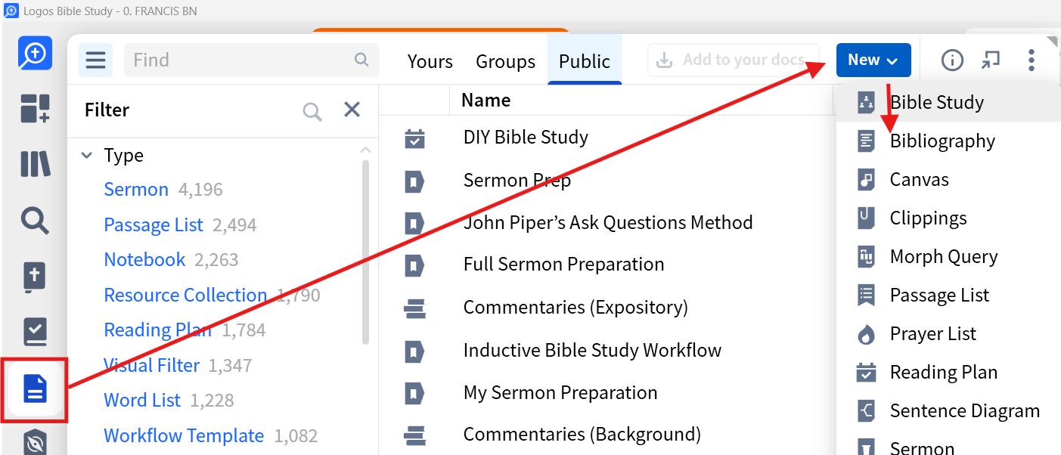Screen dimensions: 1061x455
Task: Filter by Passage List type
Action: click(154, 224)
